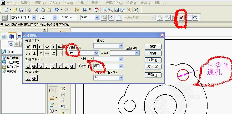
Task: Open the Undo history arrow
Action: [61, 10]
